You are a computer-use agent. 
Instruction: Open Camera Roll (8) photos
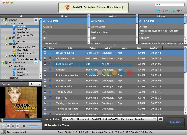click(x=26, y=47)
